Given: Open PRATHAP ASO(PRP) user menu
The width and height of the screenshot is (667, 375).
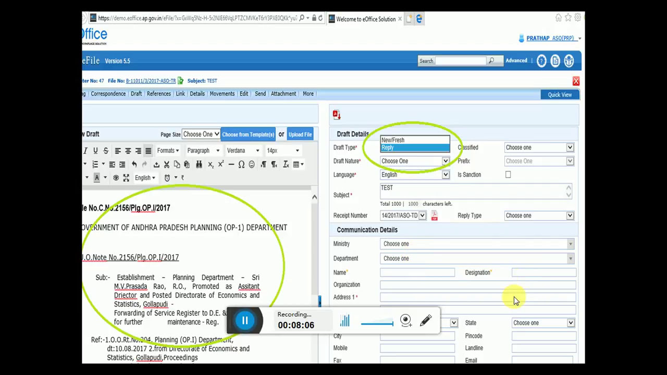Looking at the screenshot, I should (x=554, y=39).
